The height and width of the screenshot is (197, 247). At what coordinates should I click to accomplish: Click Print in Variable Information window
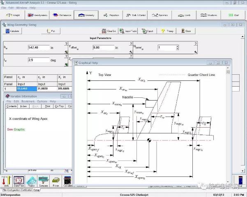(47, 106)
